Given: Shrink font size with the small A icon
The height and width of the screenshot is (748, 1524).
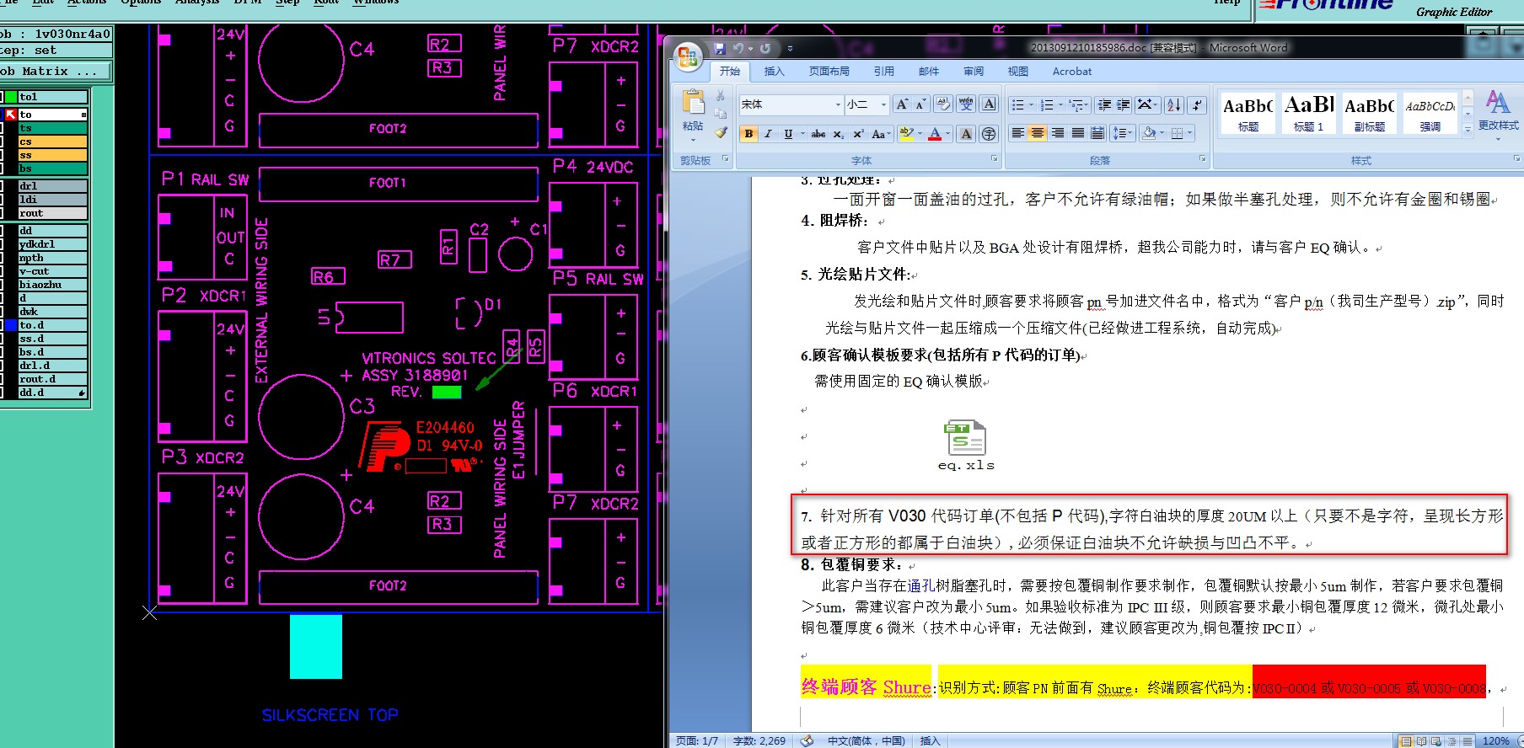Looking at the screenshot, I should 920,104.
